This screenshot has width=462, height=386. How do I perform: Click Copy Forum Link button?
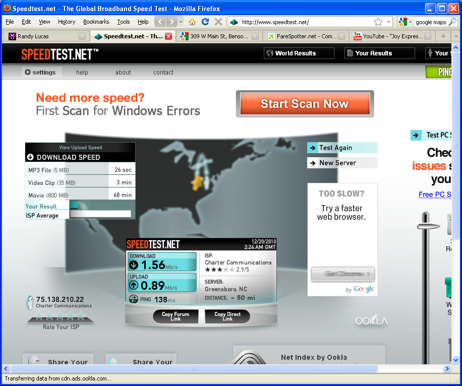pos(175,316)
